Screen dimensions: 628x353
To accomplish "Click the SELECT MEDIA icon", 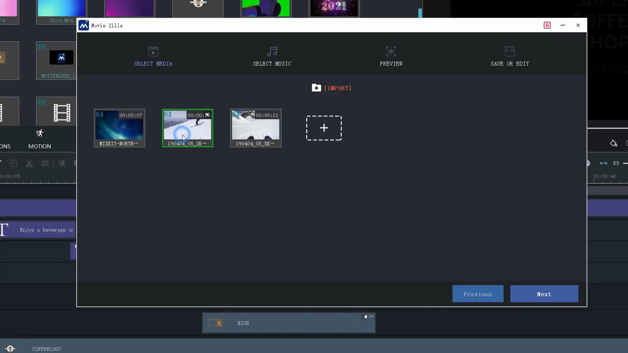I will tap(153, 51).
